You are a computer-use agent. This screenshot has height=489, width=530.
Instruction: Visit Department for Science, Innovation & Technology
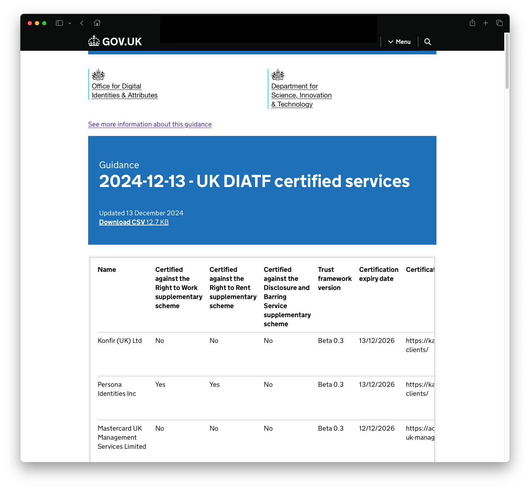(x=301, y=95)
